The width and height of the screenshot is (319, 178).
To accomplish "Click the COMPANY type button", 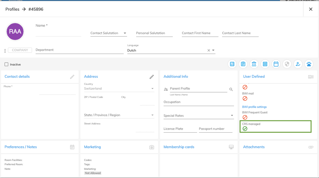I will [20, 50].
